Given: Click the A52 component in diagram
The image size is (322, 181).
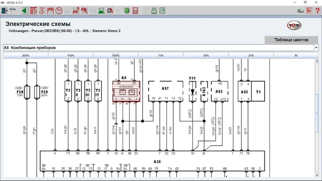Looking at the screenshot, I should 245,91.
